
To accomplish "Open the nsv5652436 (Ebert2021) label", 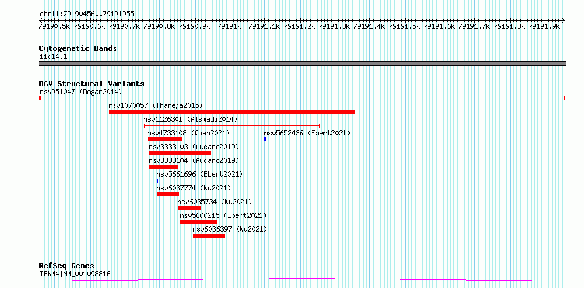I will click(307, 133).
